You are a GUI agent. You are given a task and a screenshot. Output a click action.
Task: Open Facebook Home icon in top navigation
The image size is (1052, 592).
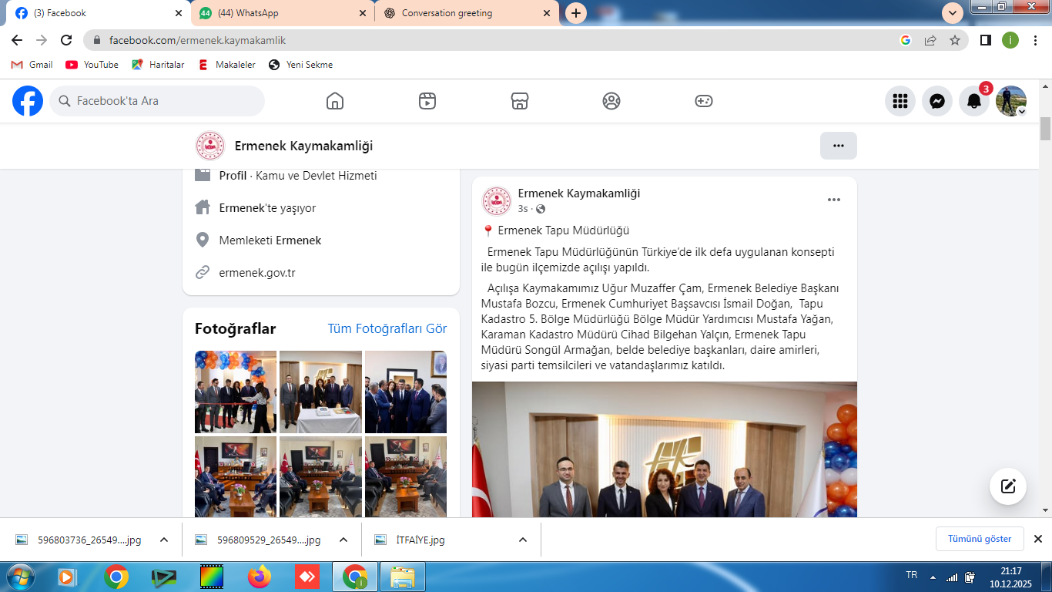334,101
